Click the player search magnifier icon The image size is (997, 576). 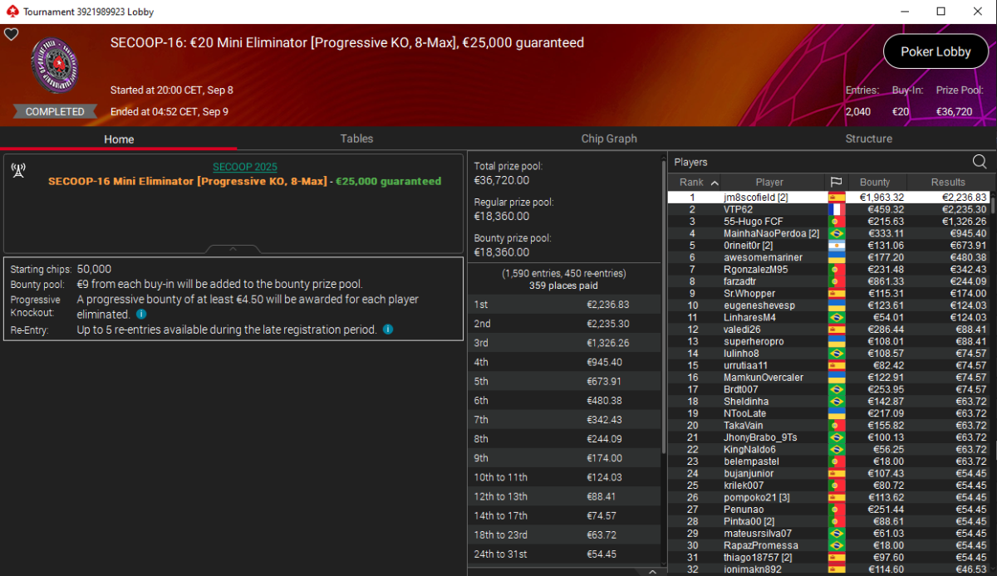980,162
